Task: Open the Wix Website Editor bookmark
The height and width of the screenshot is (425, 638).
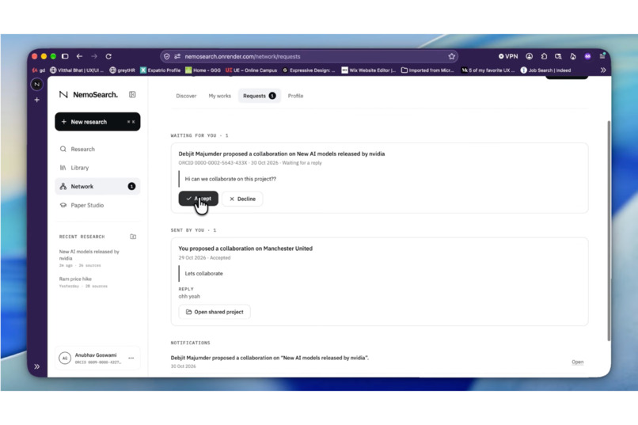Action: [x=369, y=70]
